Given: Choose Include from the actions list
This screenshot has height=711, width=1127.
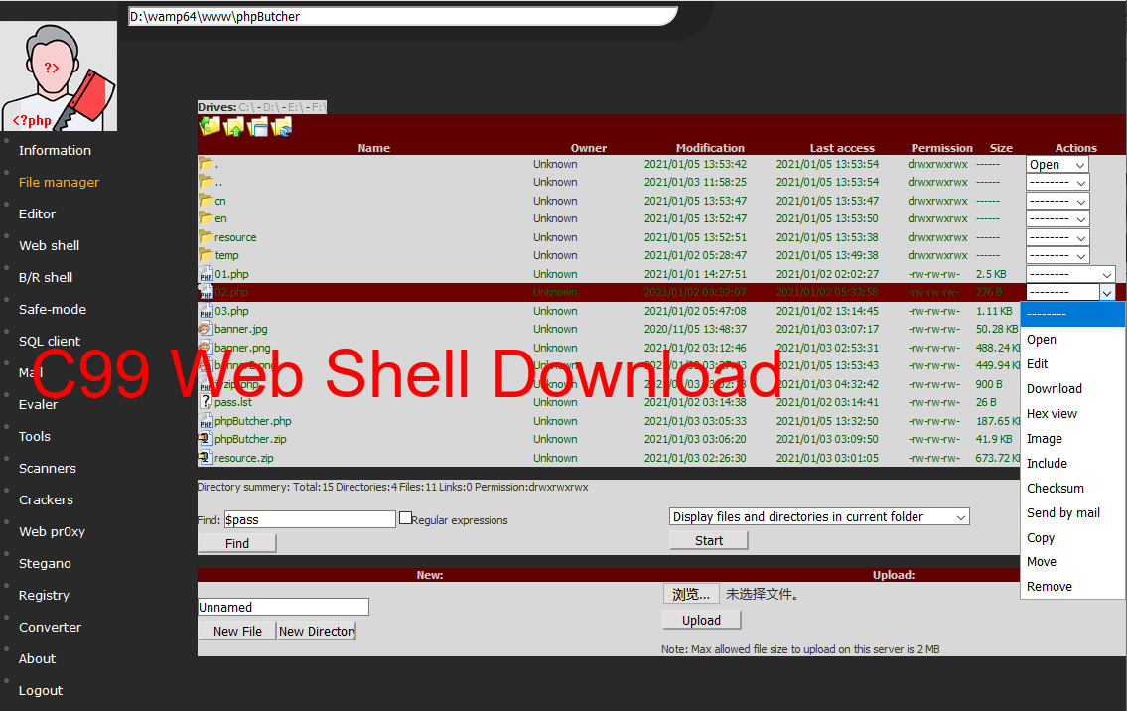Looking at the screenshot, I should 1072,463.
